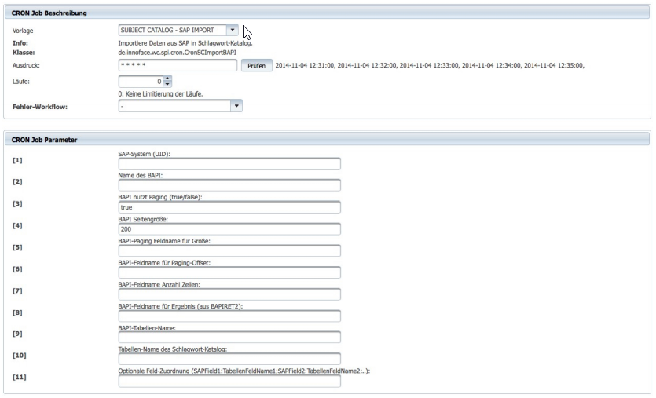Click the BAPI nutzt Paging field containing true

pos(229,207)
